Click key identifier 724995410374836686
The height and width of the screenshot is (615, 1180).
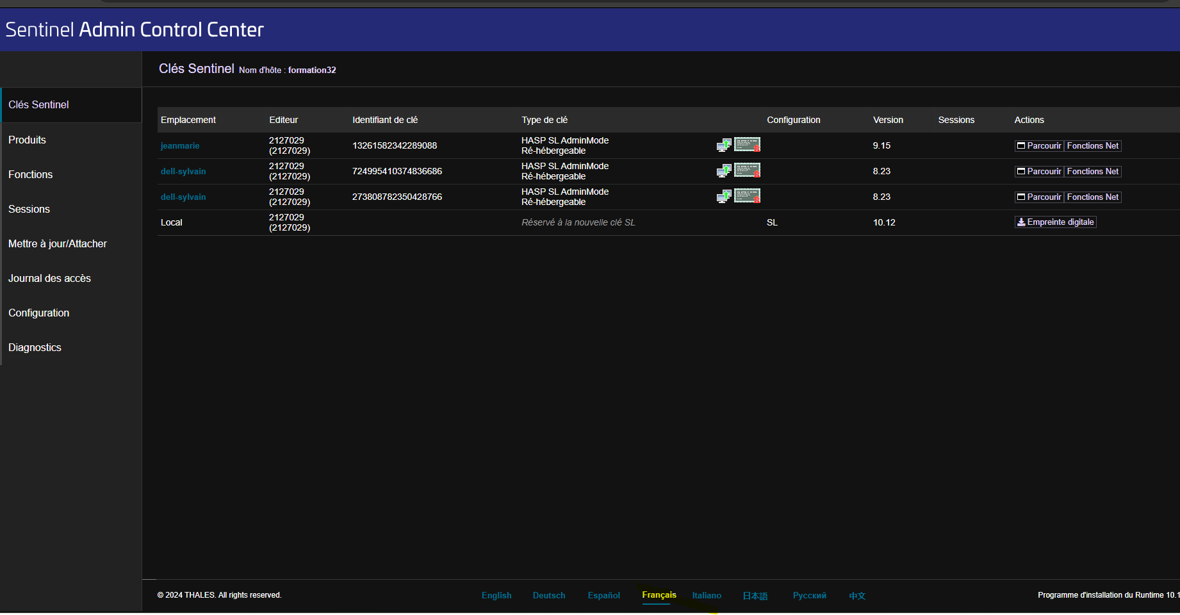[x=397, y=171]
